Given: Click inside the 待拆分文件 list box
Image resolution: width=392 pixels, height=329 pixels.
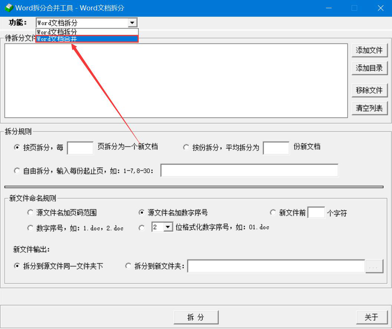Looking at the screenshot, I should (176, 80).
